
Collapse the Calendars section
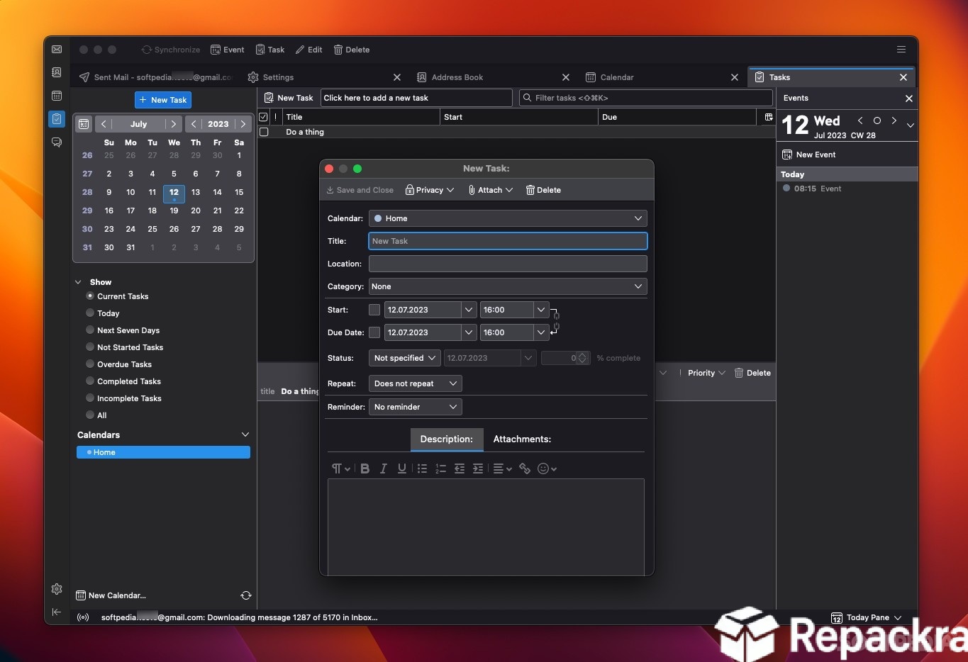tap(245, 434)
